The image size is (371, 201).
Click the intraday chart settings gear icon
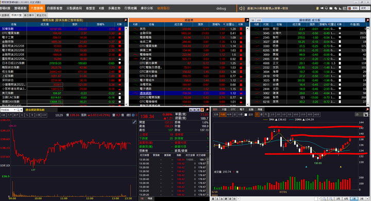[133, 115]
